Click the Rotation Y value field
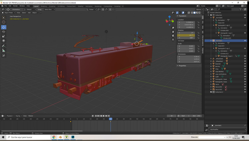The height and width of the screenshot is (141, 249). pyautogui.click(x=186, y=35)
